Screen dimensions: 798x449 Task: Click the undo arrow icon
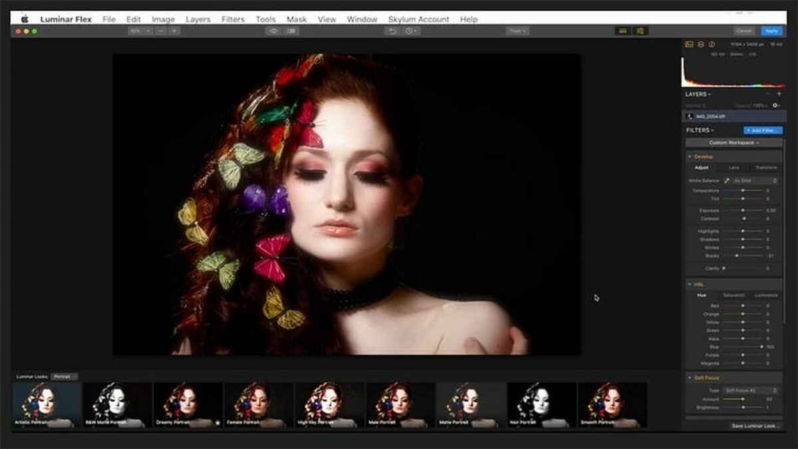[393, 31]
